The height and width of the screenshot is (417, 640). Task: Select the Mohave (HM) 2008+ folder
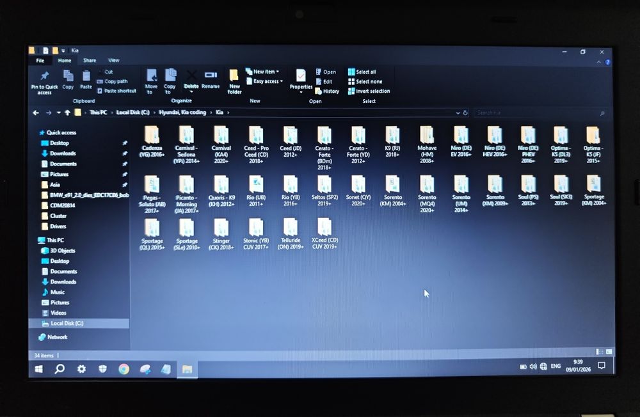427,145
